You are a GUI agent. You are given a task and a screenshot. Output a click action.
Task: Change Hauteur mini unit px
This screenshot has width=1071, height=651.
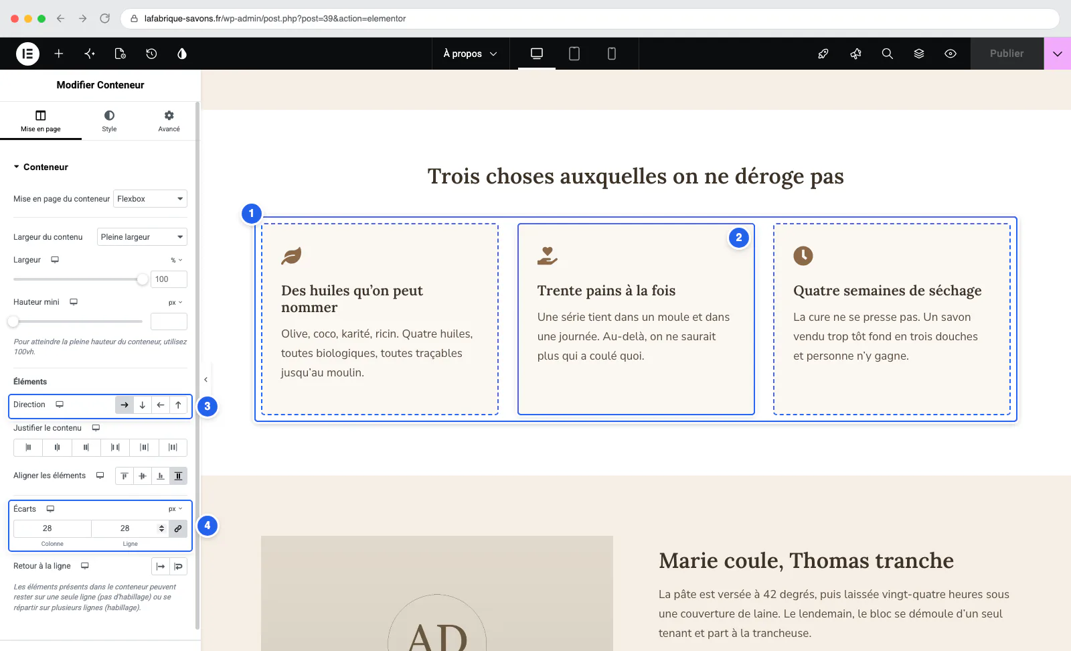(x=175, y=303)
